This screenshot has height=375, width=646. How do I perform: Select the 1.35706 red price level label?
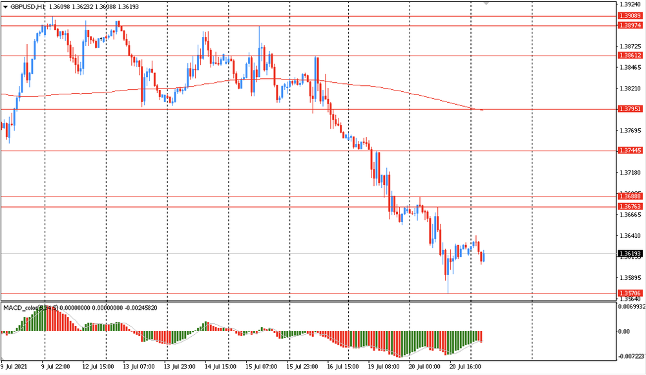pos(630,294)
